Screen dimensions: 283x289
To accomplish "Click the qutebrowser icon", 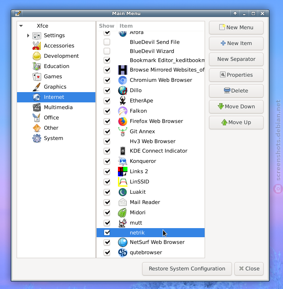I will tap(123, 253).
